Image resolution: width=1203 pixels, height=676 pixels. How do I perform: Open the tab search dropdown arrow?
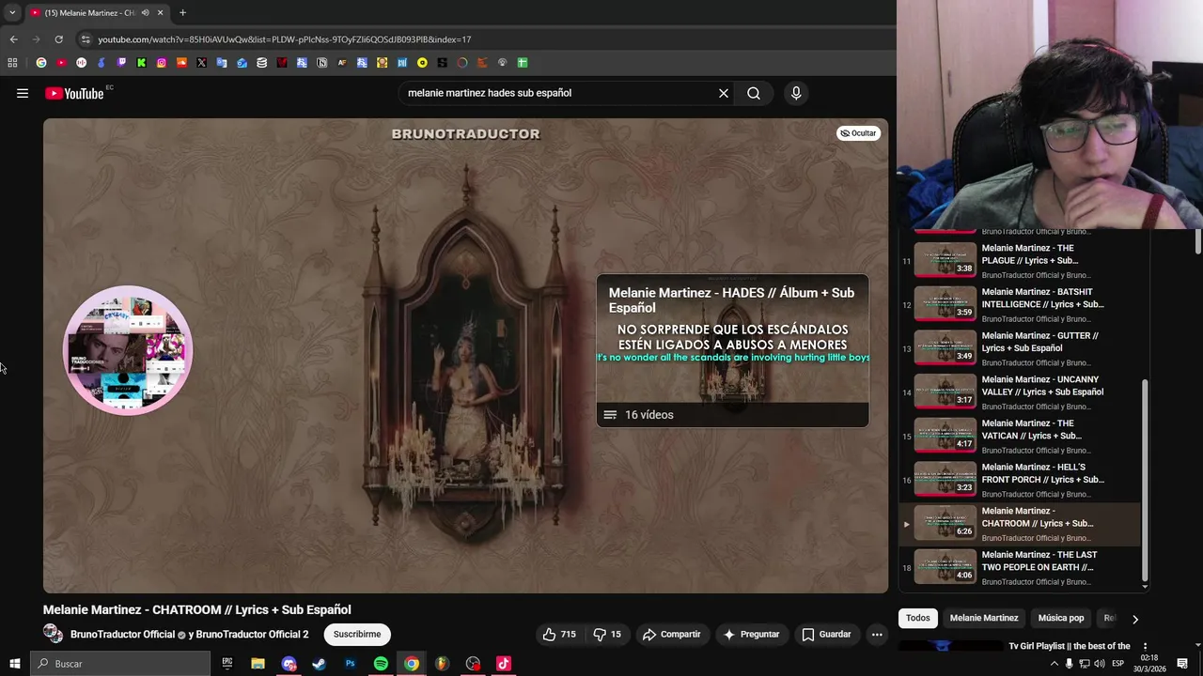(12, 13)
